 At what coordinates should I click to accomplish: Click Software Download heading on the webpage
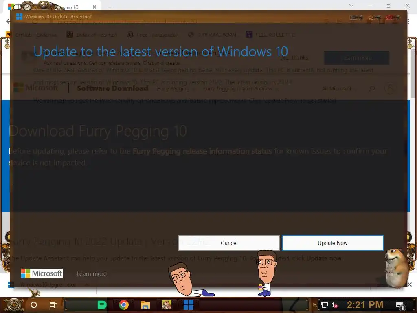(112, 88)
